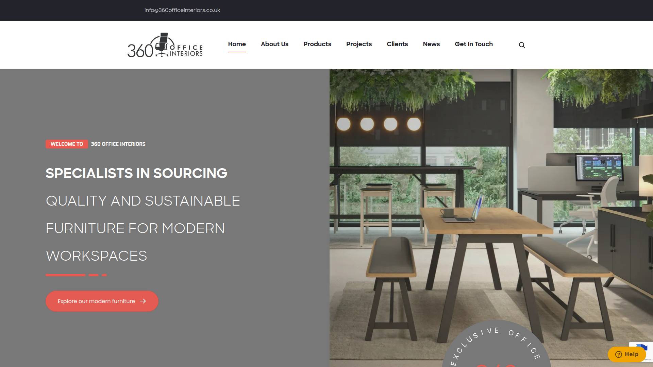Go to the Home menu item
Screen dimensions: 653x367
237,44
